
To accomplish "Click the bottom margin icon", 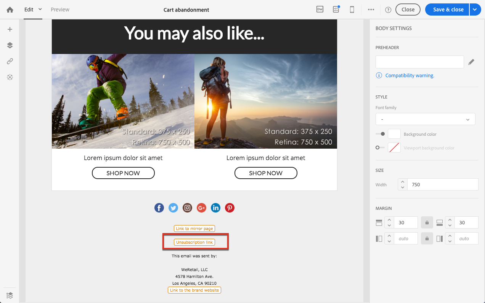I will [x=439, y=222].
